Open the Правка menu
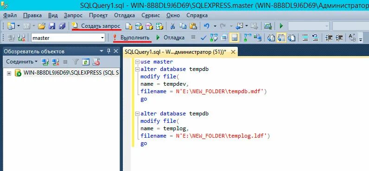369x171 pixels. (32, 15)
